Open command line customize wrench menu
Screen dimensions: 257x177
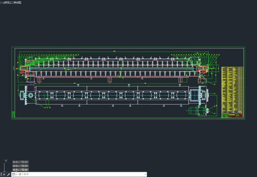click(x=8, y=175)
